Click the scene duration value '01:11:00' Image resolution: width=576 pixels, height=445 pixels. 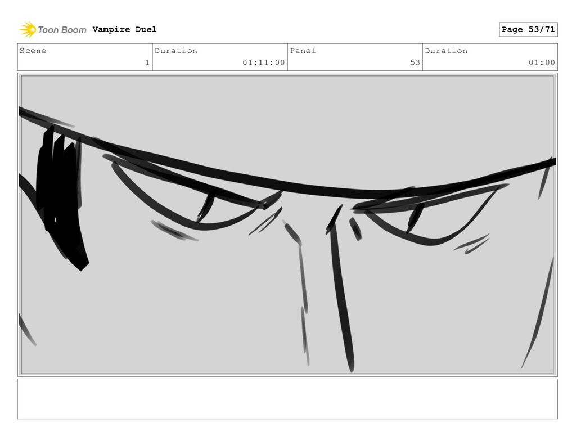[x=264, y=62]
